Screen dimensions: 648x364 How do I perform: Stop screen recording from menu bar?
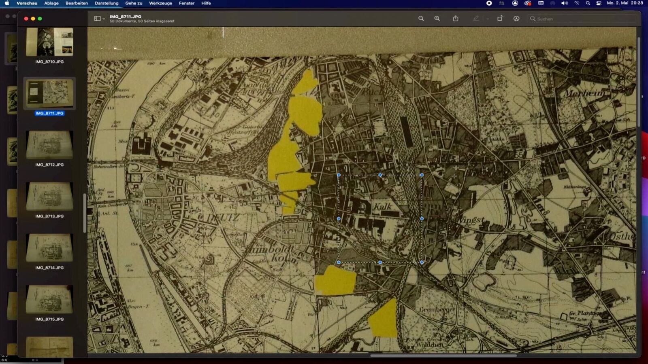pyautogui.click(x=489, y=3)
